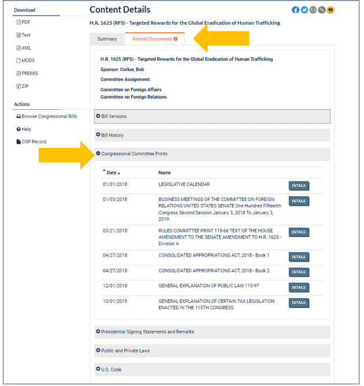Expand the U.S. Code section

pyautogui.click(x=111, y=370)
